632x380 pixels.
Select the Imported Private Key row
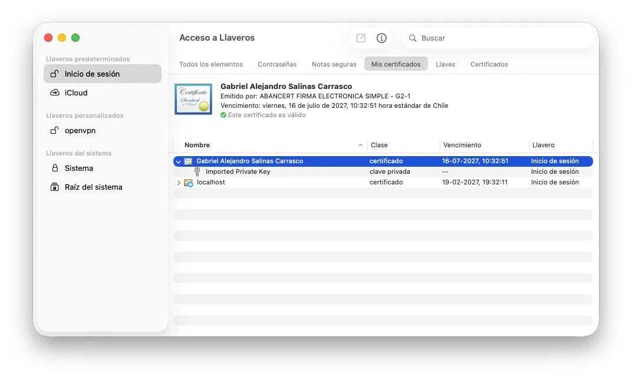pos(383,171)
